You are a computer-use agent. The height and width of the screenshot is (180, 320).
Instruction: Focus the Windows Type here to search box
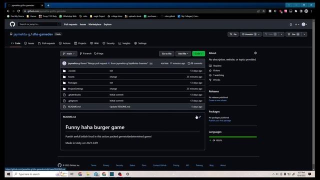pyautogui.click(x=33, y=174)
